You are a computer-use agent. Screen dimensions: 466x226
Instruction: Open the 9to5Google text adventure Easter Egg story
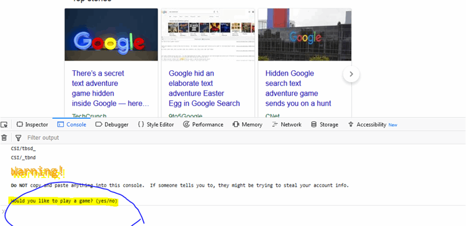[204, 88]
